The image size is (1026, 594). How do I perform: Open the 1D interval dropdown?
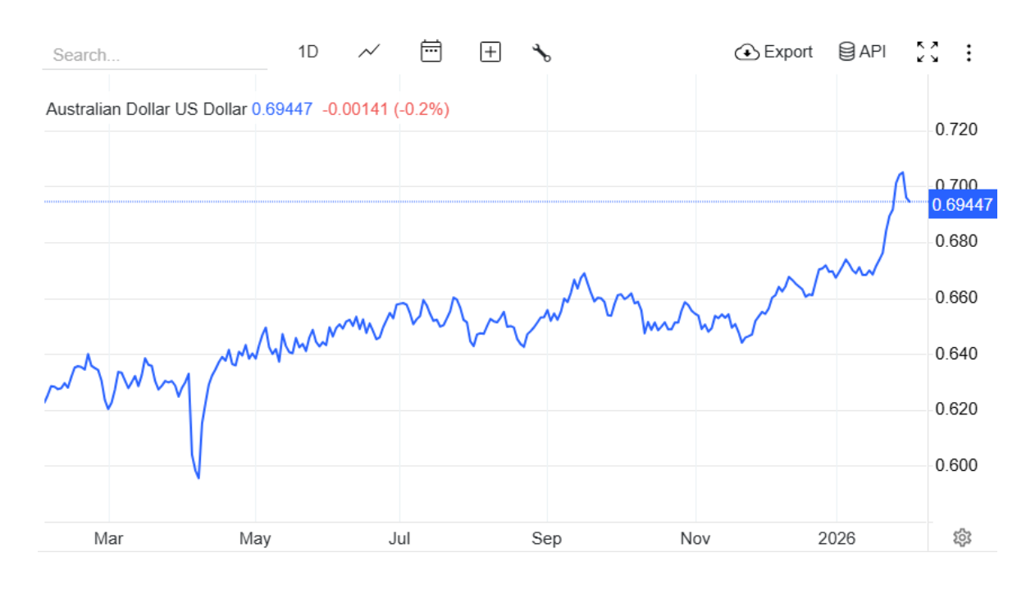(308, 52)
